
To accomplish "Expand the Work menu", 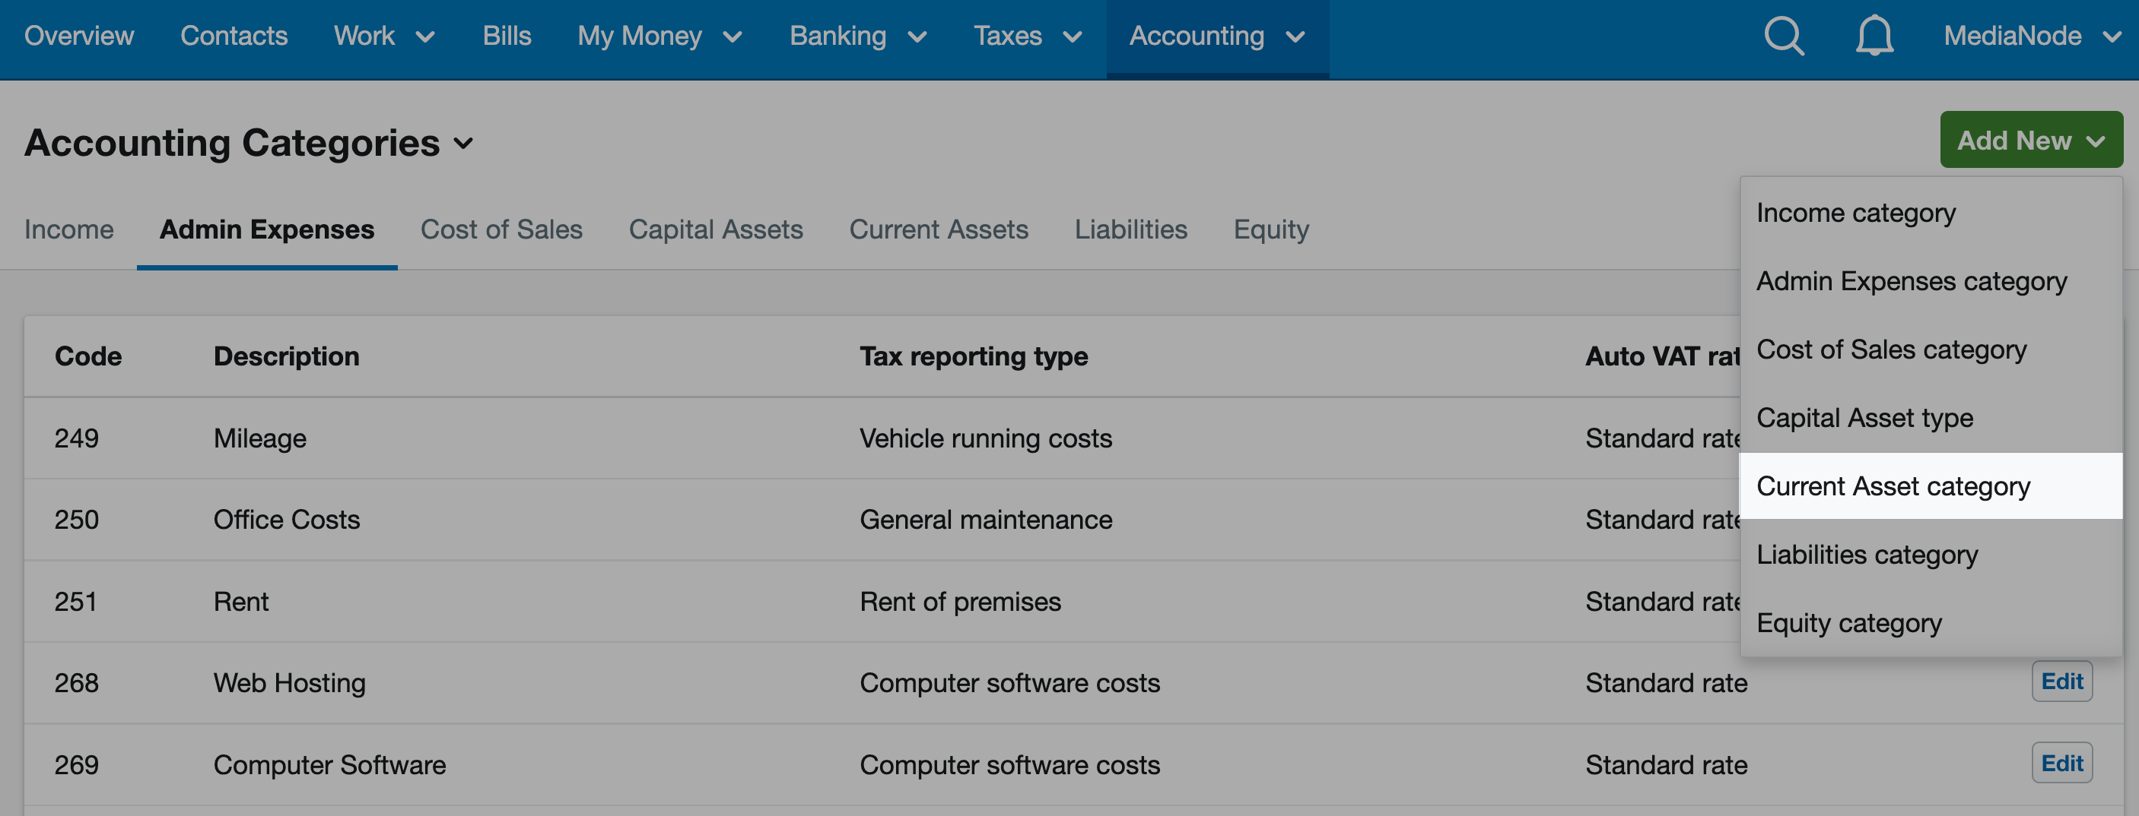I will [x=384, y=36].
